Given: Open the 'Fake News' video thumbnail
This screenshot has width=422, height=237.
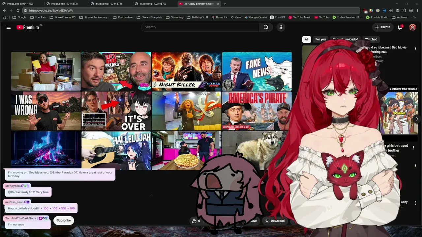Looking at the screenshot, I should click(257, 71).
